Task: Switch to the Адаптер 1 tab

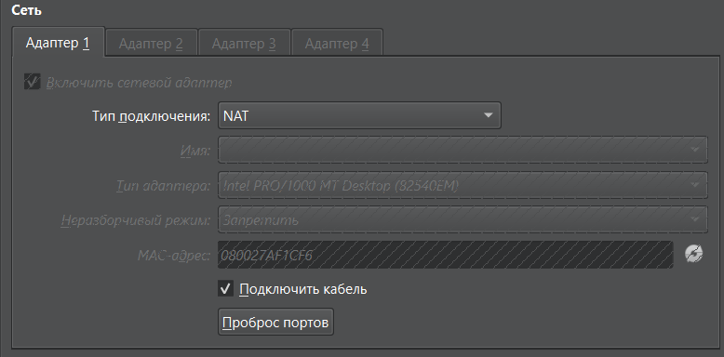Action: [59, 43]
